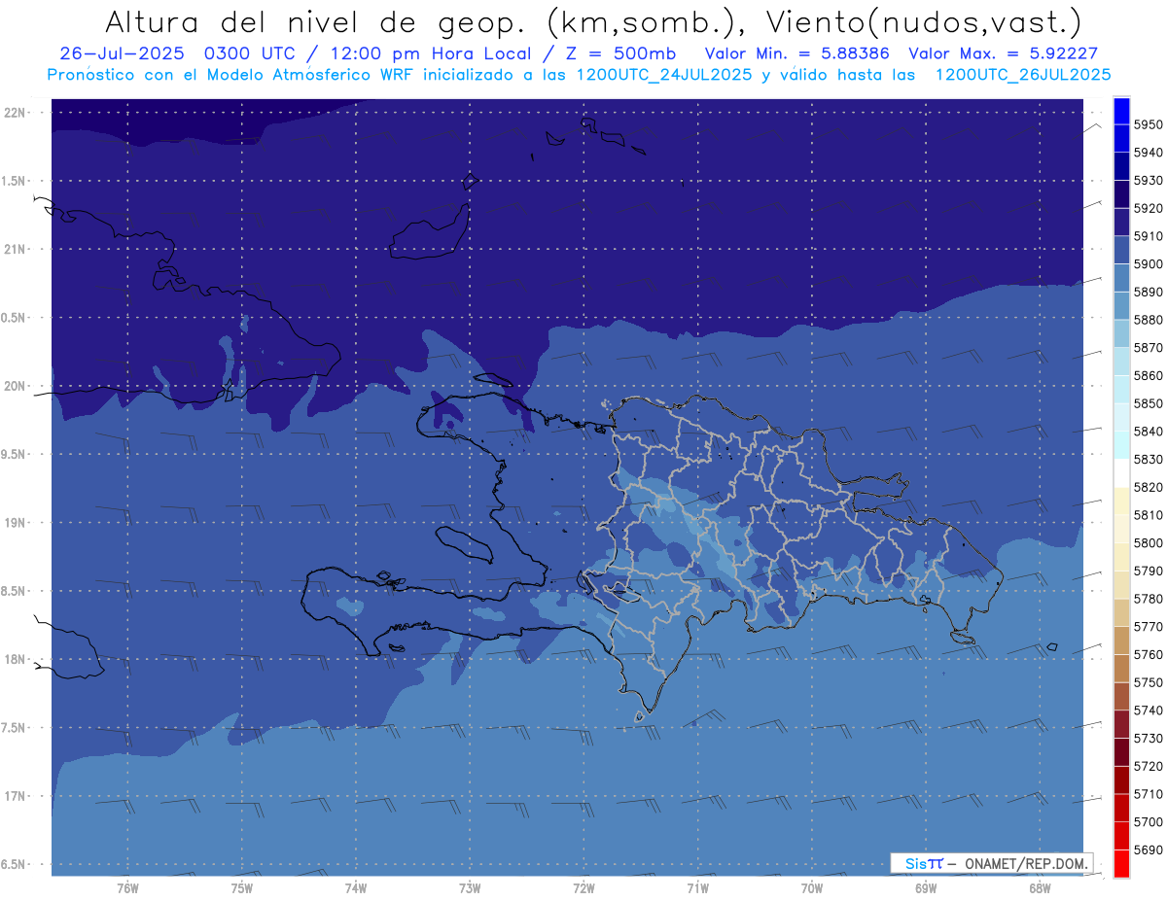Pick the bright blue swatch above 5950
The image size is (1167, 901).
coord(1121,111)
